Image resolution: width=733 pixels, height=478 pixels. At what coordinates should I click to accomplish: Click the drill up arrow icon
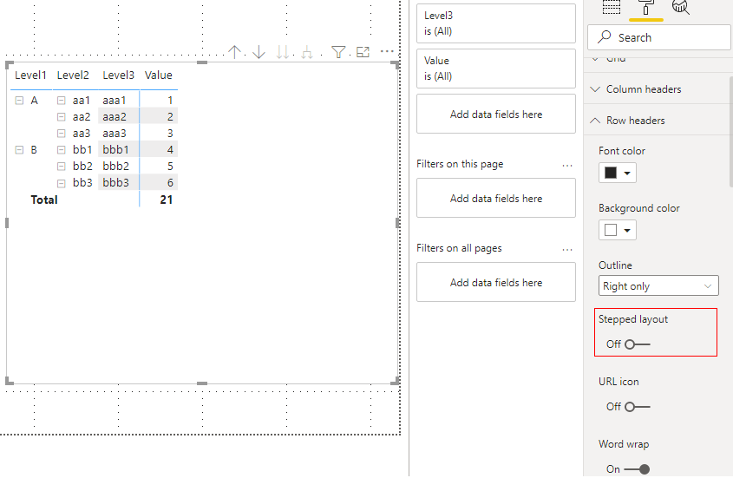click(234, 52)
